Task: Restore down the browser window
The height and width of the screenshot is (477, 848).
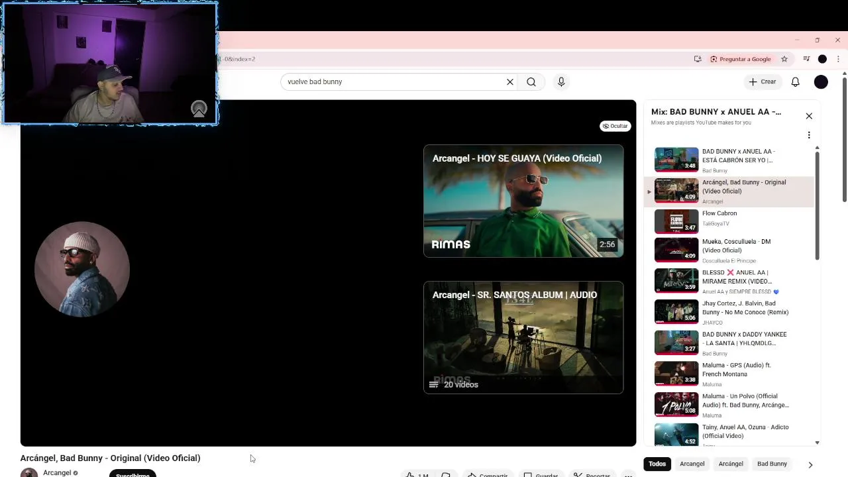Action: (x=818, y=40)
